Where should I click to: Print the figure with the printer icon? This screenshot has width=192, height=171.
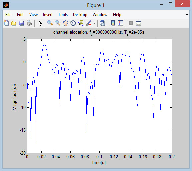29,23
